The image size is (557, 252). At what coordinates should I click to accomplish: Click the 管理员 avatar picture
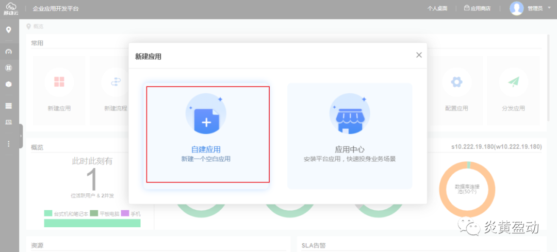[516, 8]
